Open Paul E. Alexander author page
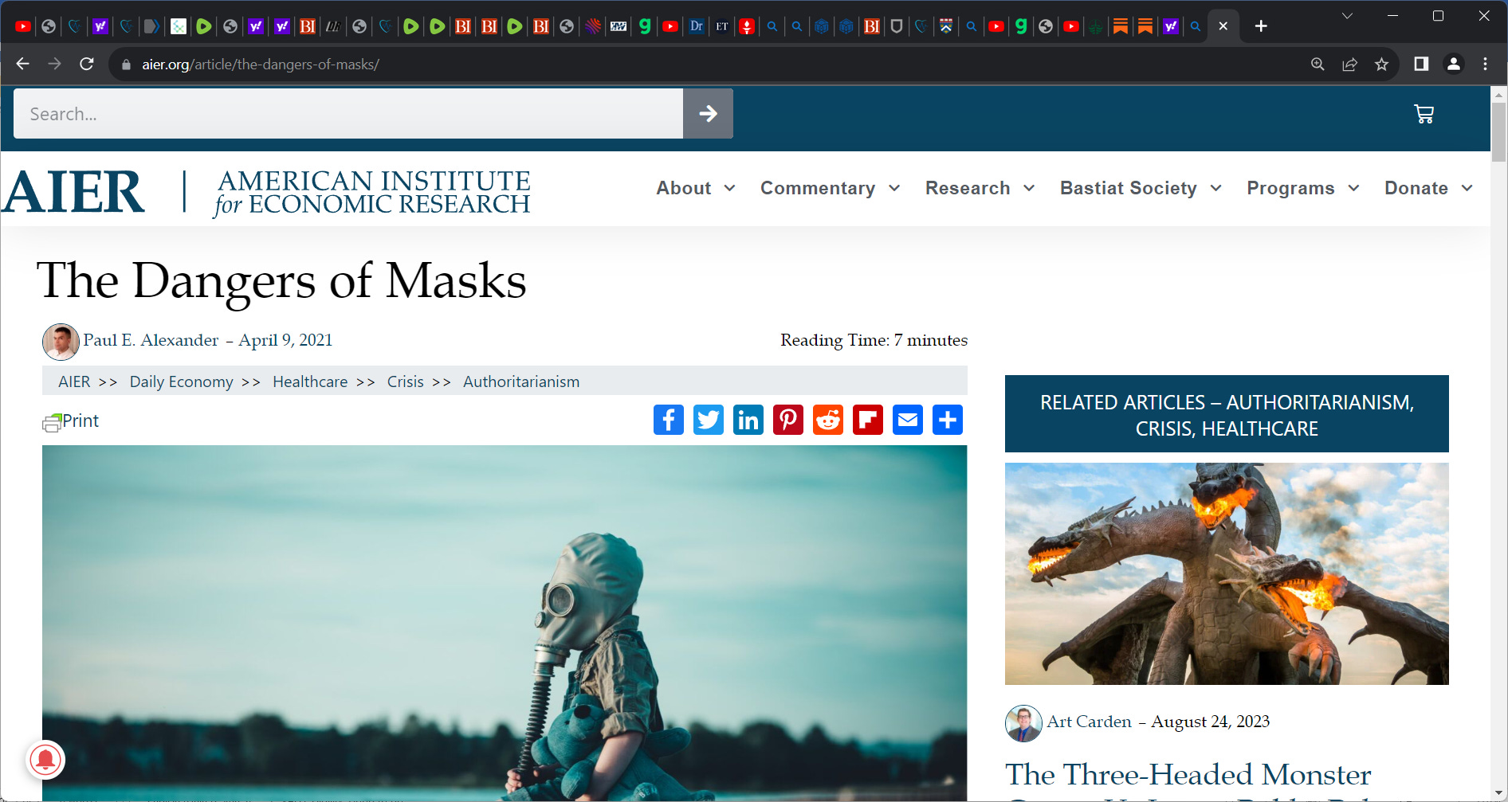The width and height of the screenshot is (1508, 802). click(151, 340)
